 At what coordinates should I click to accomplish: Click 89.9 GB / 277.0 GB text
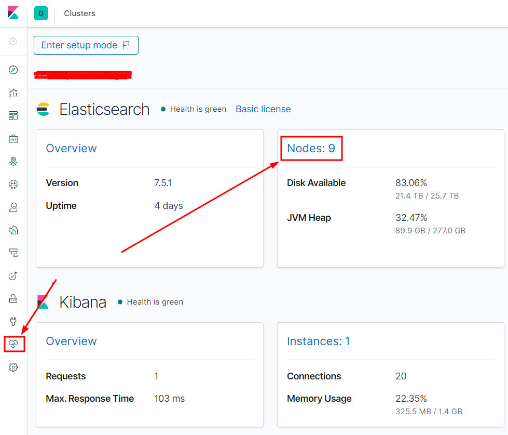pos(430,231)
